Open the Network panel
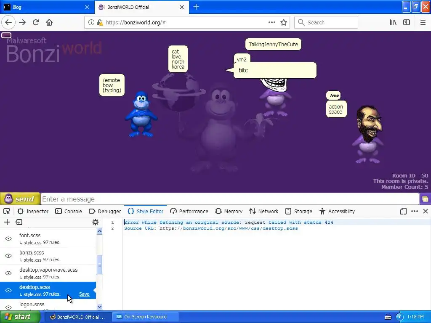Viewport: 431px width, 323px height. (264, 211)
